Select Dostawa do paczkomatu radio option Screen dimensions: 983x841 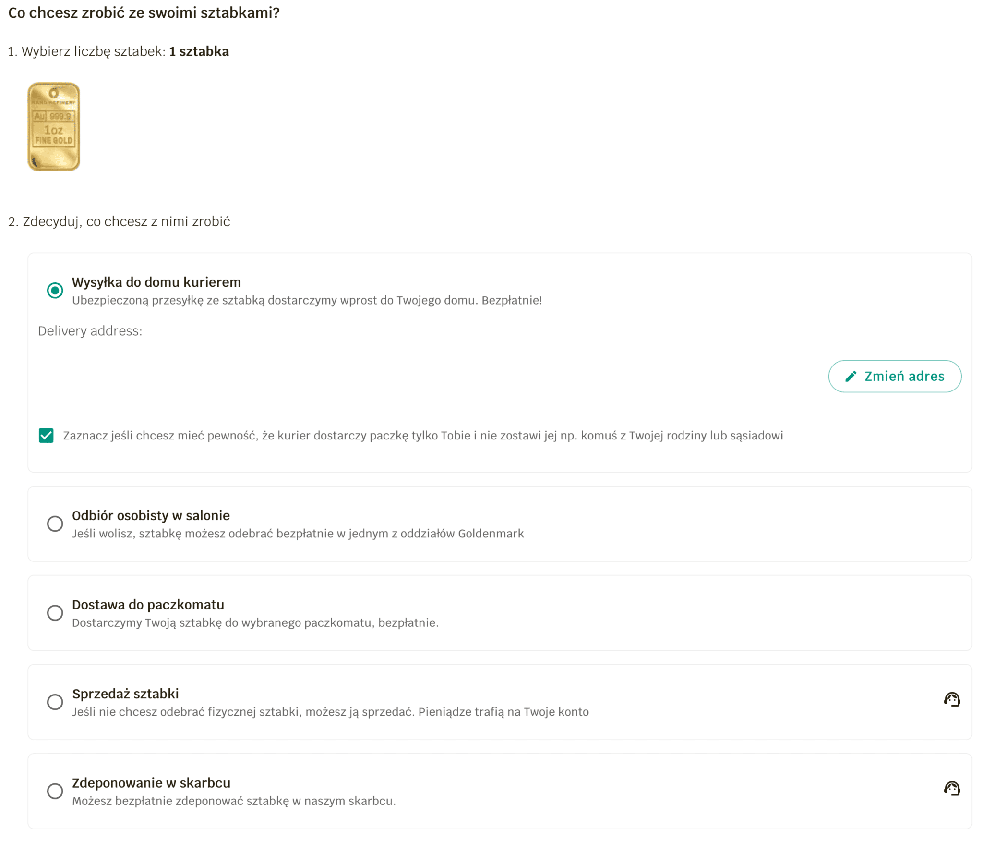click(x=55, y=613)
